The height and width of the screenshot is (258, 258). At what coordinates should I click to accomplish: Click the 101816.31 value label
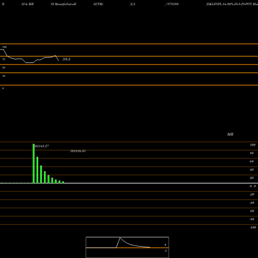click(78, 151)
